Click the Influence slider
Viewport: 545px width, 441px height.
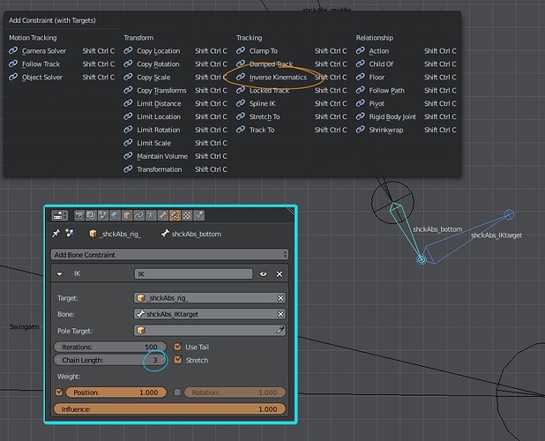(x=169, y=409)
